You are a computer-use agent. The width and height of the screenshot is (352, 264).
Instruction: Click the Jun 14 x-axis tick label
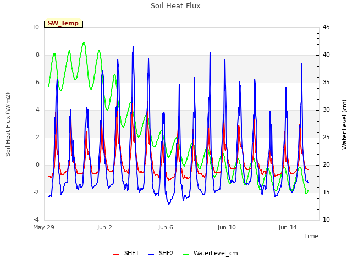coord(288,227)
